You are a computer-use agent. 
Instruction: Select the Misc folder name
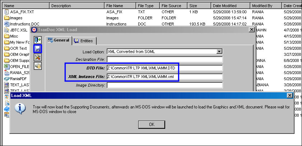coord(14,36)
